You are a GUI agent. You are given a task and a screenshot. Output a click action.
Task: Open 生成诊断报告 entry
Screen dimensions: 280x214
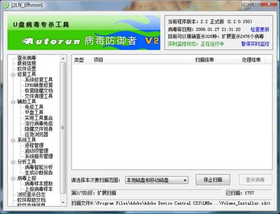[x=39, y=173]
